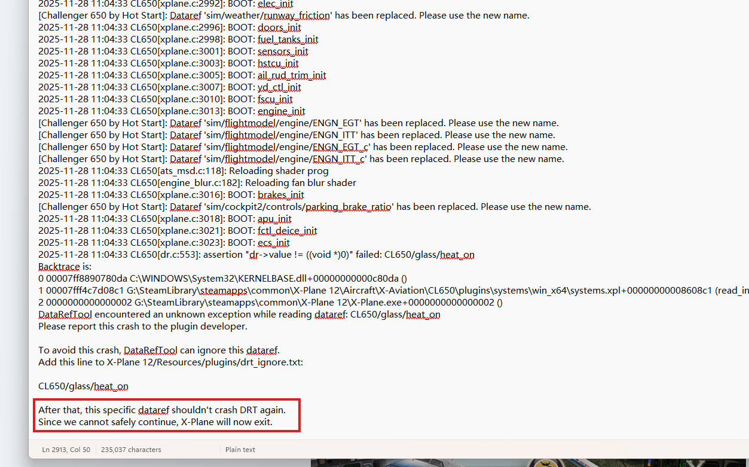Click the KERNELBASE.dll backtrace line
This screenshot has width=749, height=467.
222,279
